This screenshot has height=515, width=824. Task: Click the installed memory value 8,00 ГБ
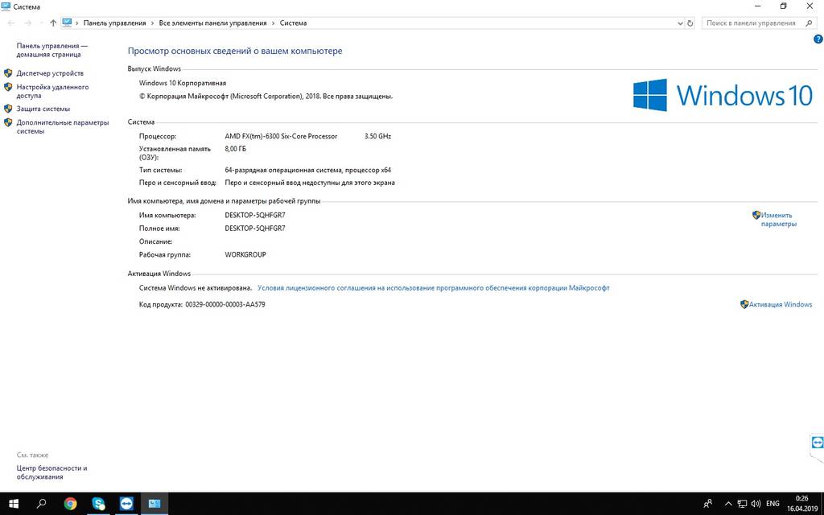[x=236, y=149]
